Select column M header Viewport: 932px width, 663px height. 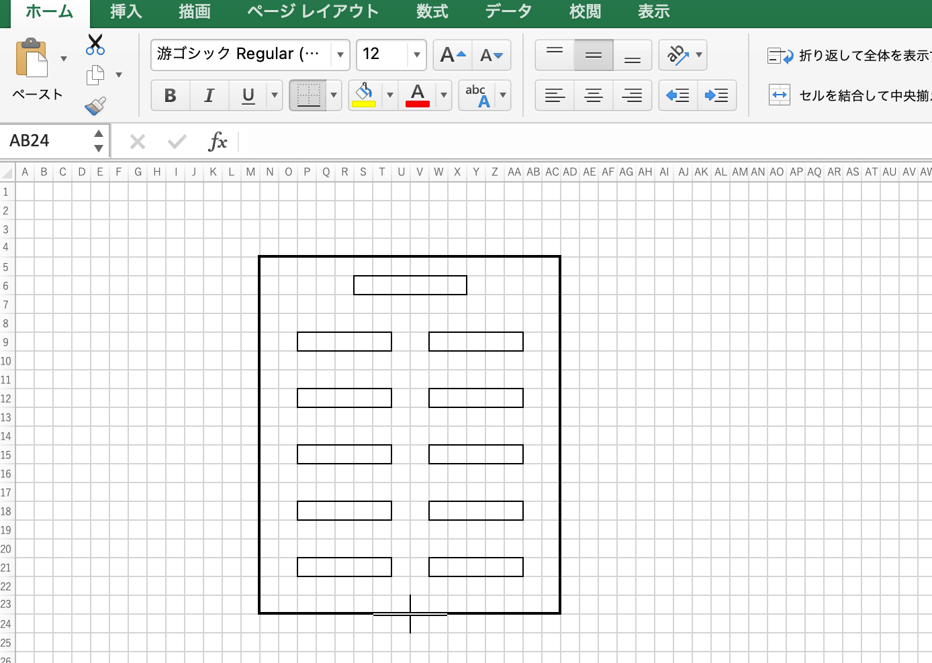tap(250, 172)
